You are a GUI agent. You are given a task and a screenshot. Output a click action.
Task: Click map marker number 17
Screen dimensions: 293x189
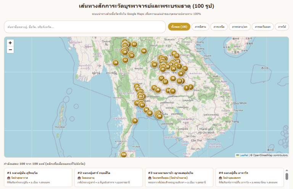pos(161,78)
